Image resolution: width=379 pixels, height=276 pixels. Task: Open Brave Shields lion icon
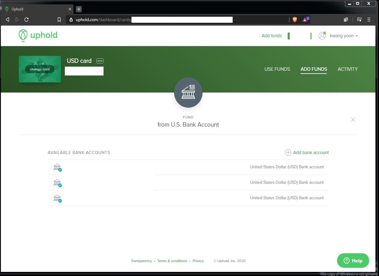coord(295,20)
